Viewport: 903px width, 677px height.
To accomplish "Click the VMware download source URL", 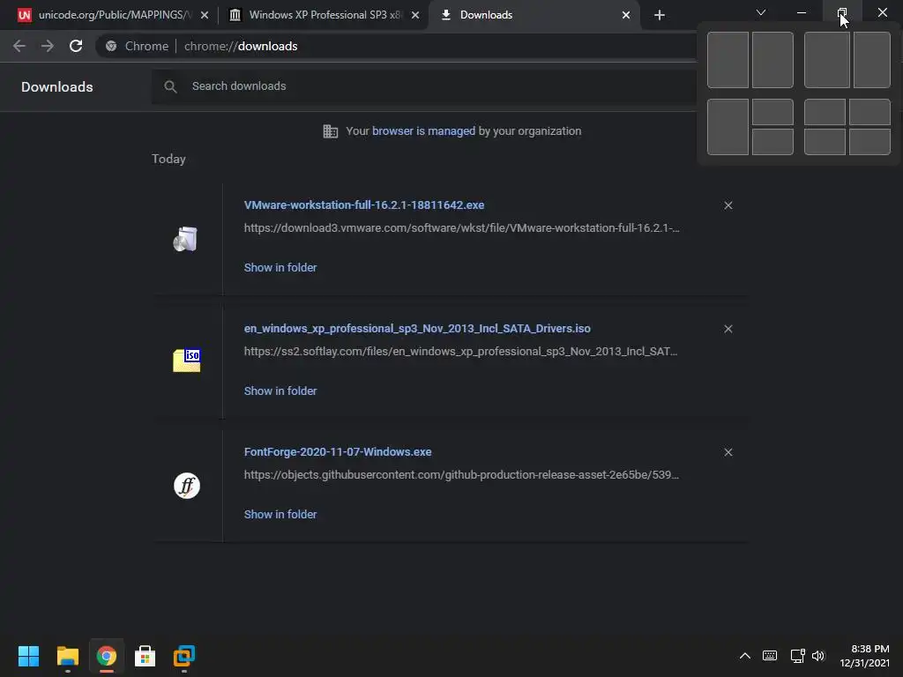I will point(461,228).
